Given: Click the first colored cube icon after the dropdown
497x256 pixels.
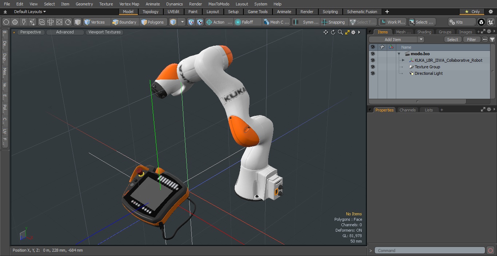Looking at the screenshot, I should pos(191,22).
